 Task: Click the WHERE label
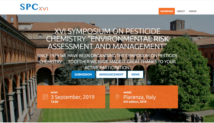[x=127, y=92]
